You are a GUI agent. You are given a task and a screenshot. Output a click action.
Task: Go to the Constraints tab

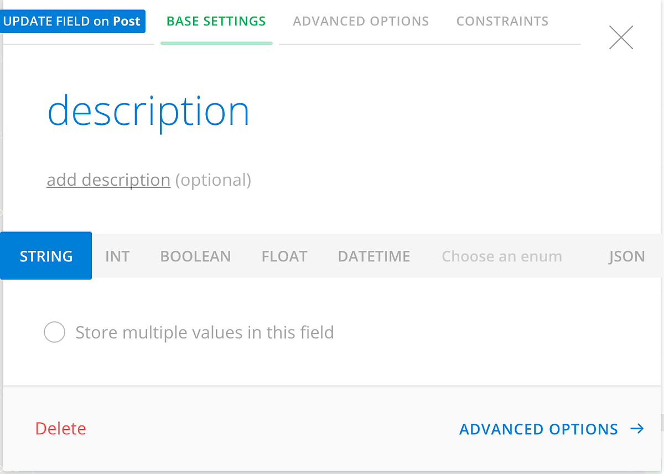(502, 22)
